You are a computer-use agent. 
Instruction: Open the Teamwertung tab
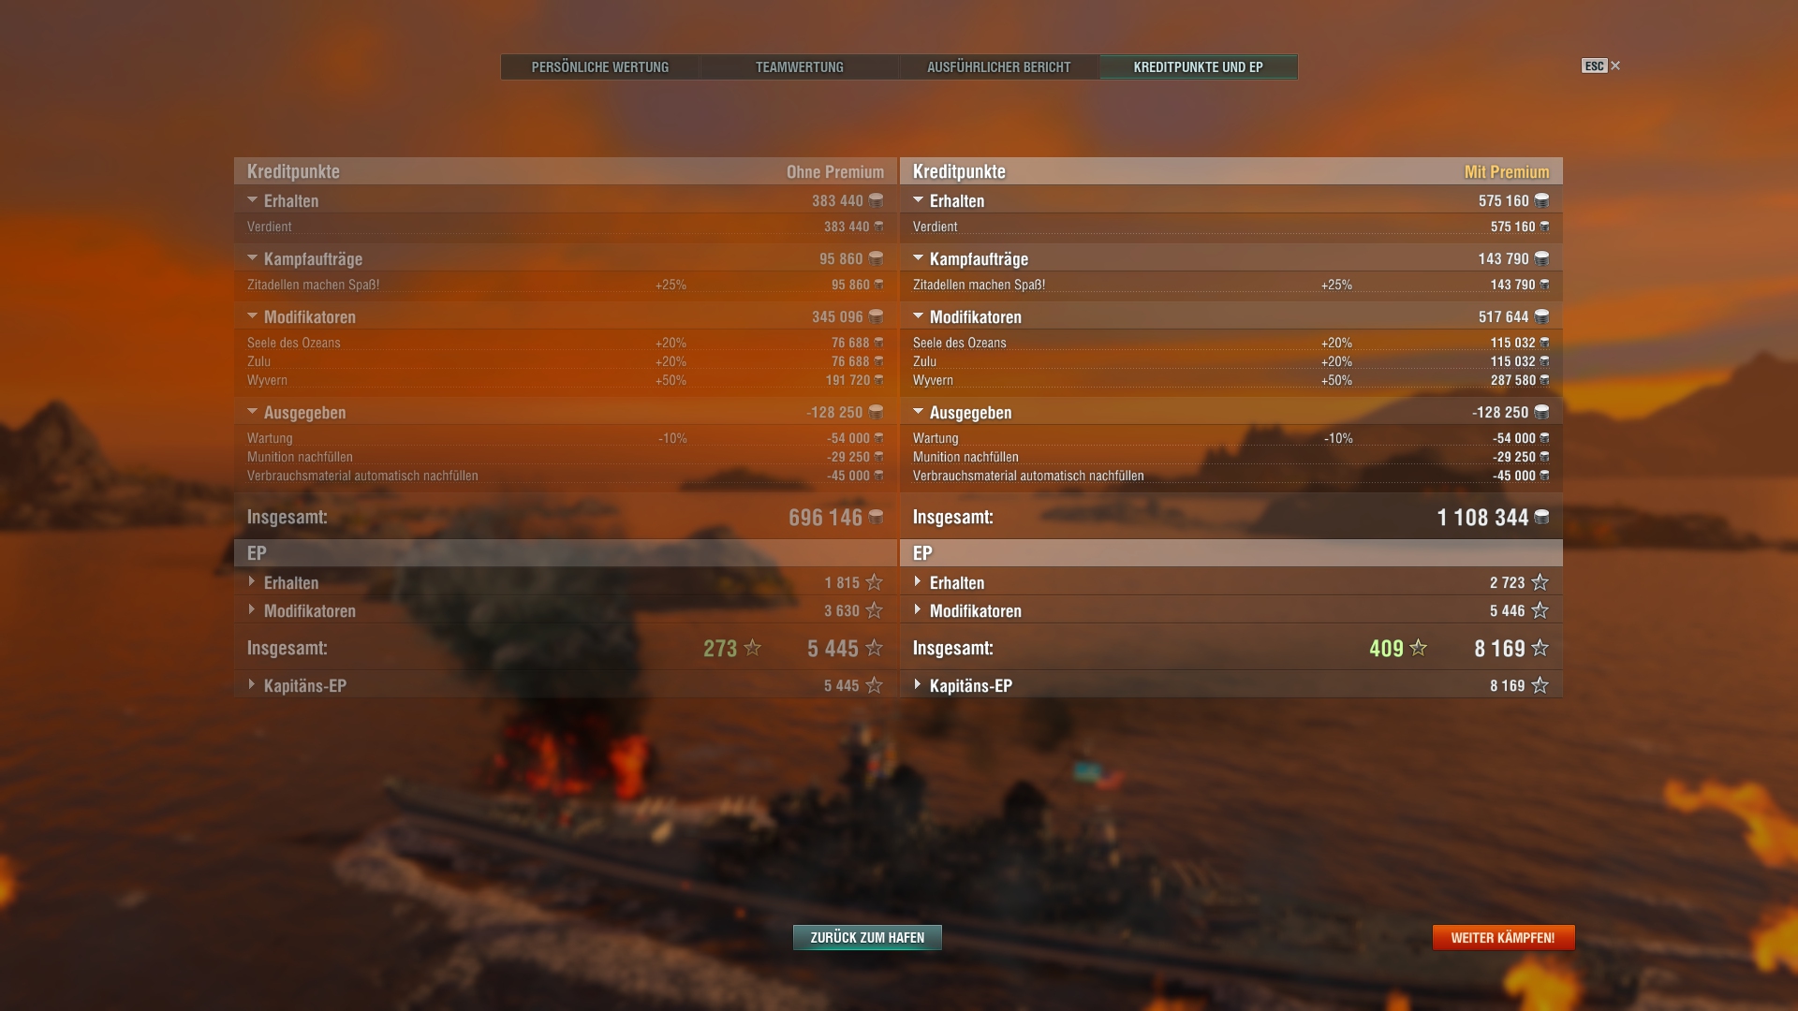[x=800, y=67]
